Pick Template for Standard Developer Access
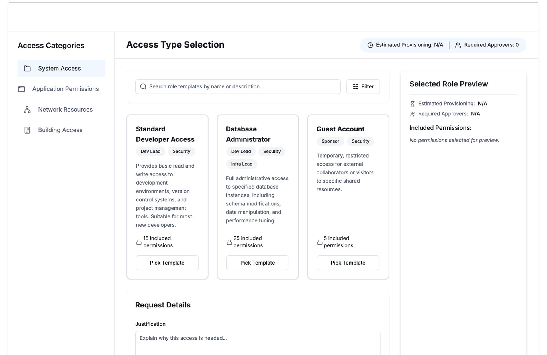This screenshot has width=547, height=355. 167,263
